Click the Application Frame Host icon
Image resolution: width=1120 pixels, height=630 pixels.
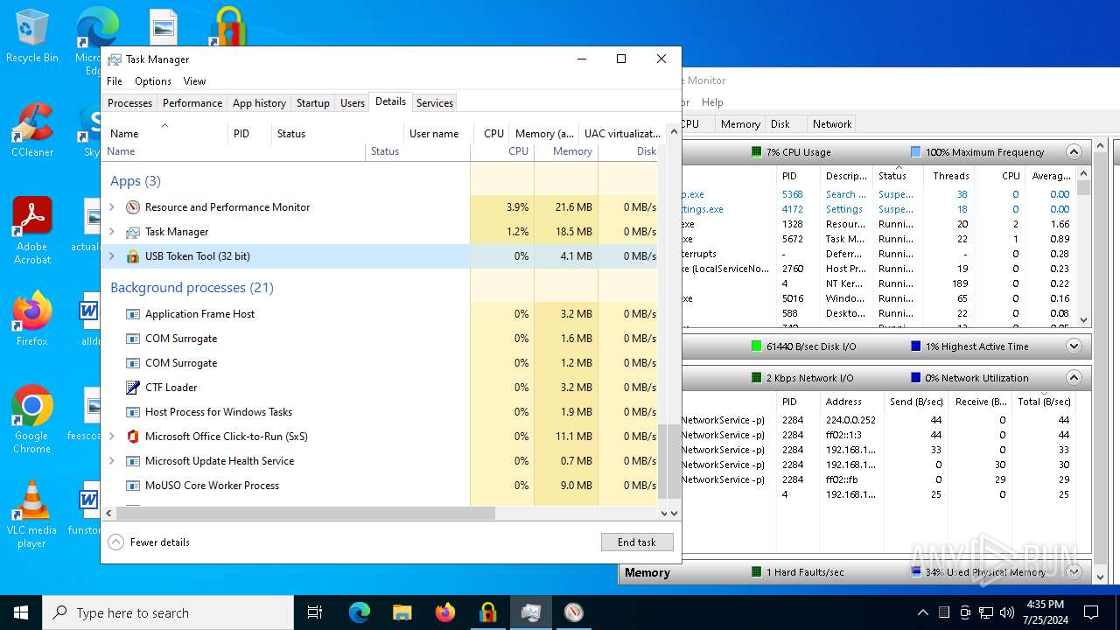tap(133, 314)
